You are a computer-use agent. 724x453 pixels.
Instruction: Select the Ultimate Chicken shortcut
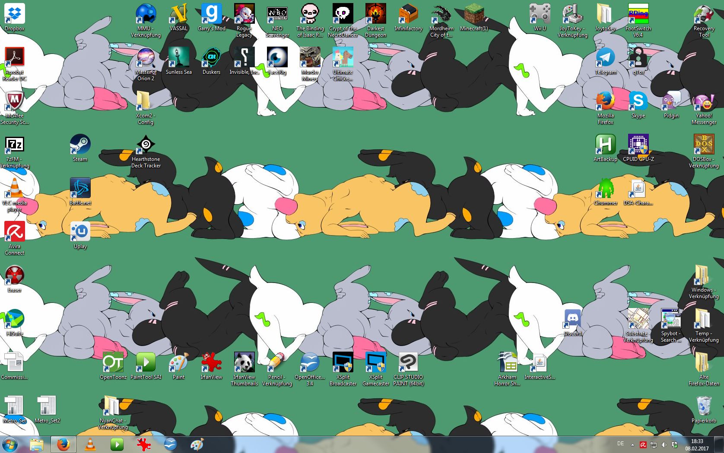pos(343,64)
